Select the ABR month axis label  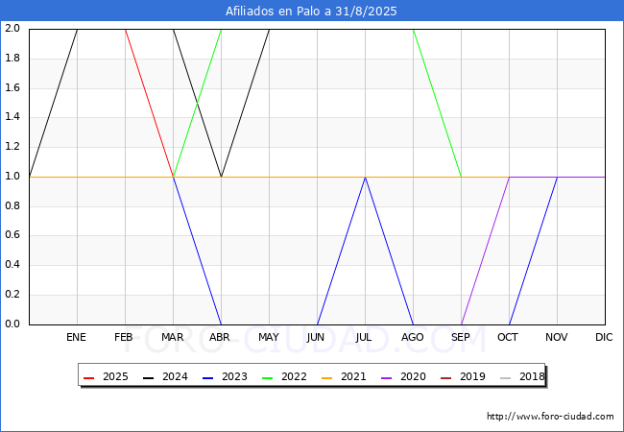(220, 337)
